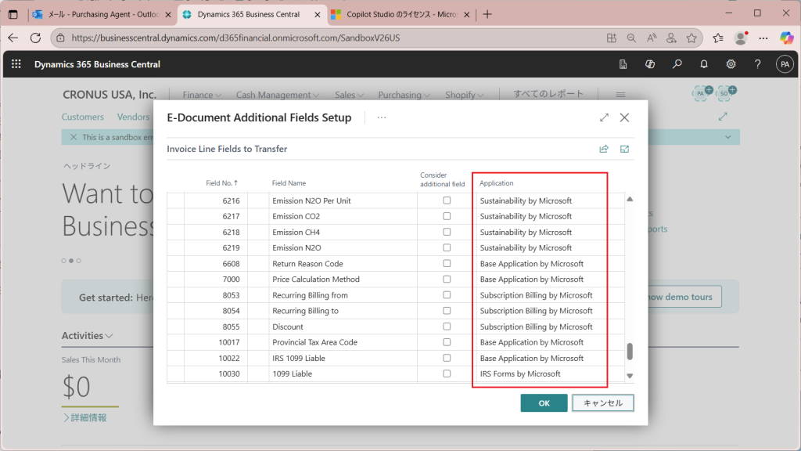Check Consider additional field for Emission CO2
801x451 pixels.
coord(447,216)
